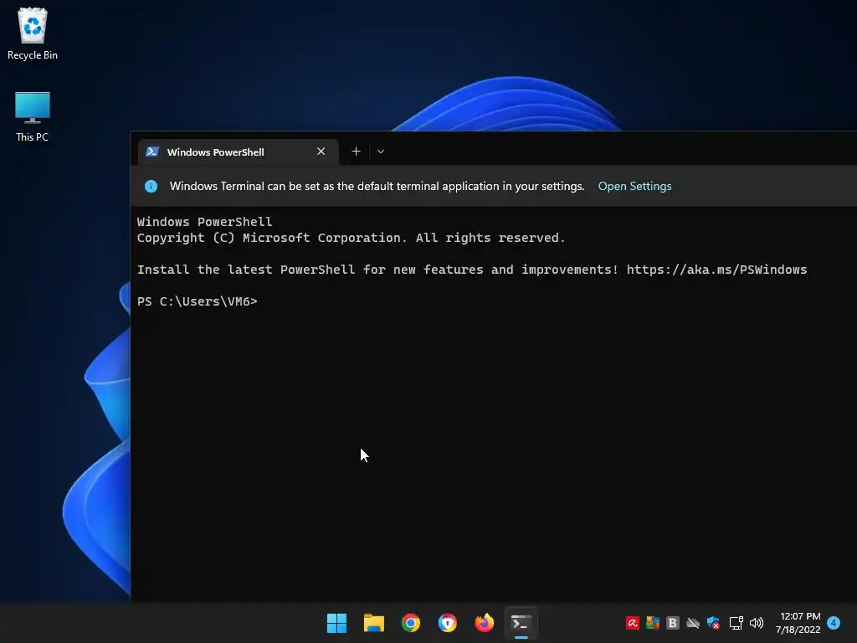Select the This PC desktop icon
The height and width of the screenshot is (643, 857).
(33, 116)
